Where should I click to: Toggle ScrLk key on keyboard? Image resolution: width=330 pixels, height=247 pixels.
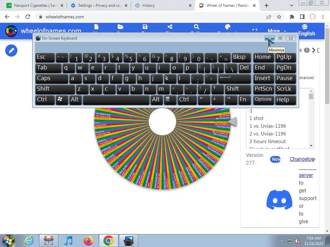286,89
